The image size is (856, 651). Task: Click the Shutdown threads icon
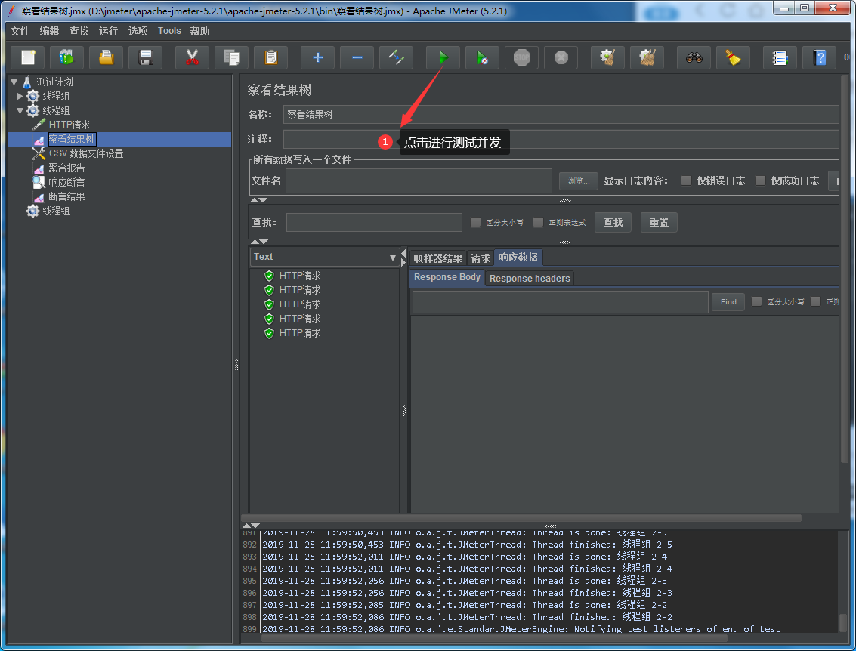pos(561,58)
